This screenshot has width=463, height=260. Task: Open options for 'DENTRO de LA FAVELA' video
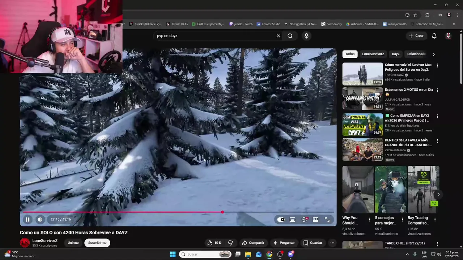[x=437, y=141]
